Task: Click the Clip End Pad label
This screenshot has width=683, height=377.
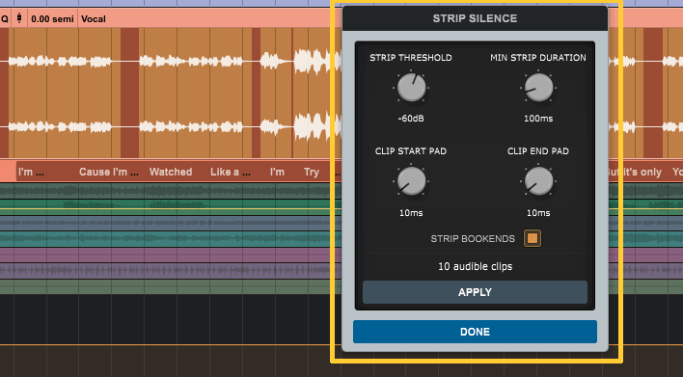Action: pos(538,151)
